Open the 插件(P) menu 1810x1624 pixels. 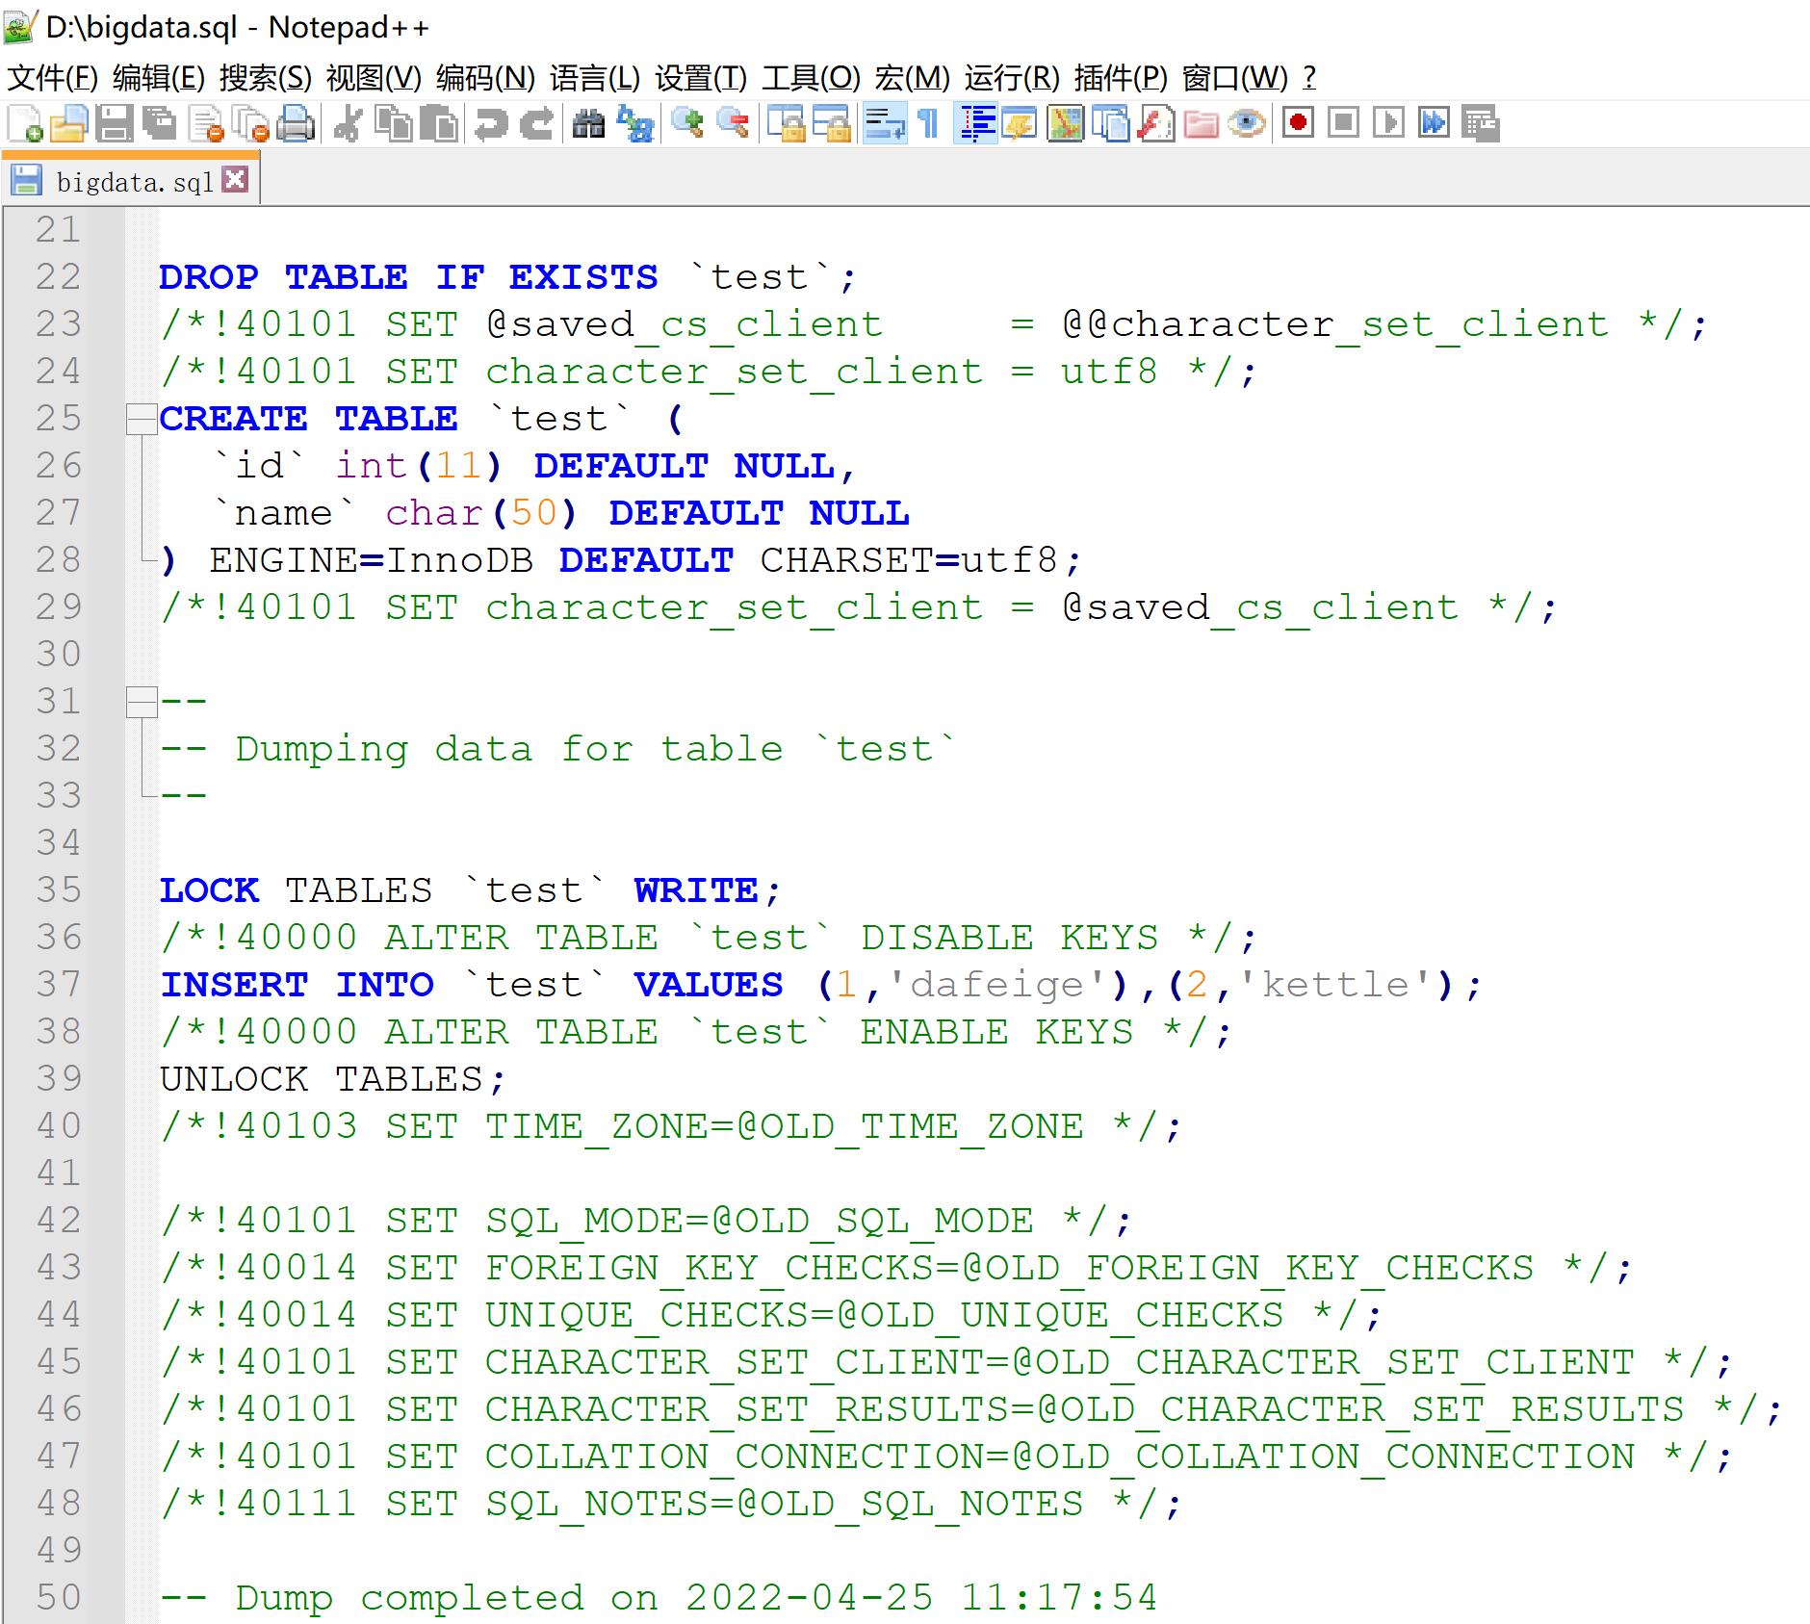coord(1121,78)
